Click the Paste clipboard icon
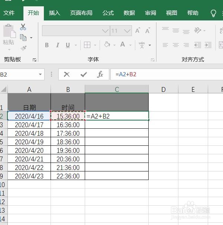Viewport: 223px width, 225px height. 9,30
